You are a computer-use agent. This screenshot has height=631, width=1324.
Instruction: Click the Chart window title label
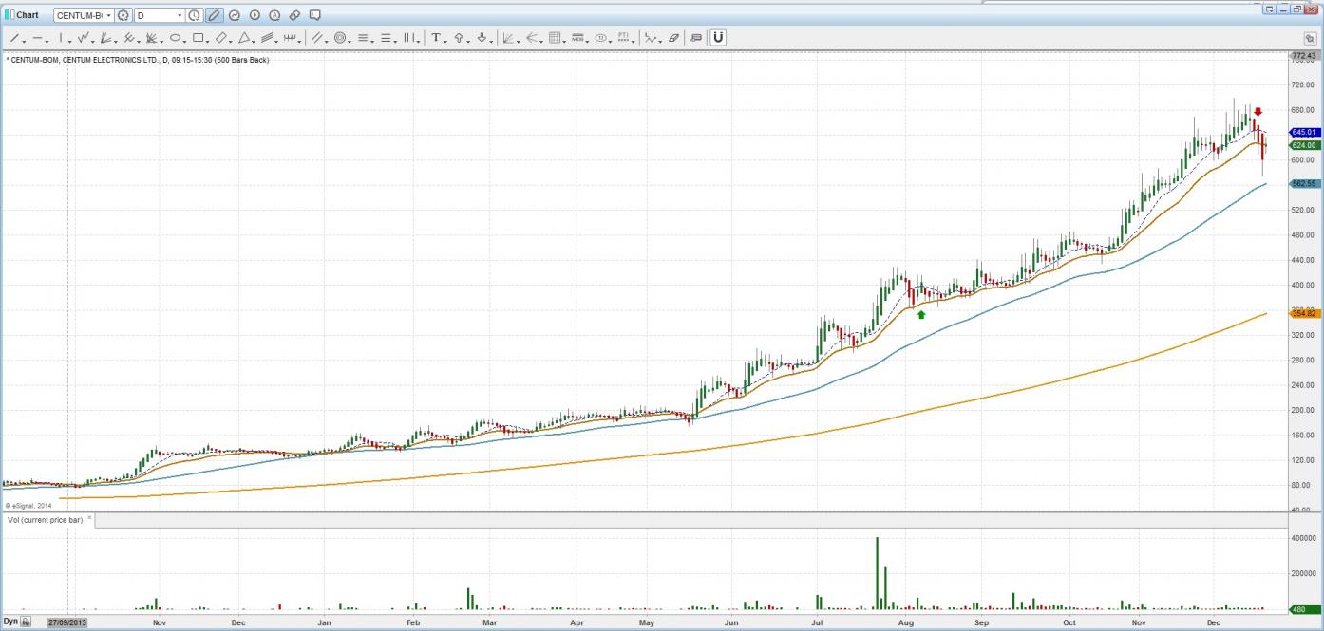(27, 15)
